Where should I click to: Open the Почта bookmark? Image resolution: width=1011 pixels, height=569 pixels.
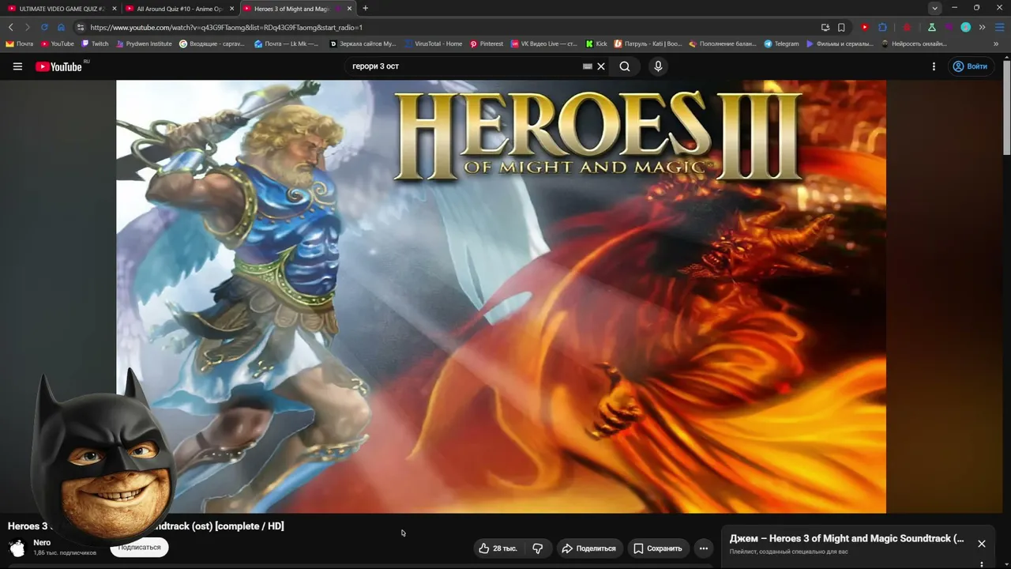[20, 43]
